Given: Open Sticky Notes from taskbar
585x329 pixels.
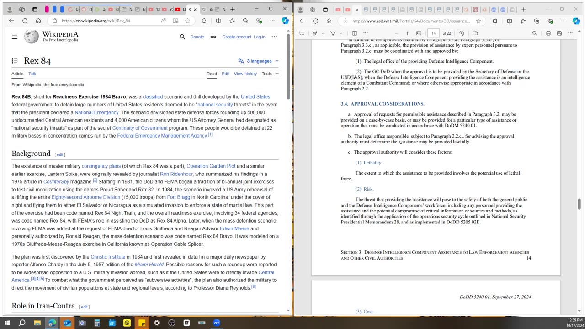Looking at the screenshot, I should click(142, 323).
